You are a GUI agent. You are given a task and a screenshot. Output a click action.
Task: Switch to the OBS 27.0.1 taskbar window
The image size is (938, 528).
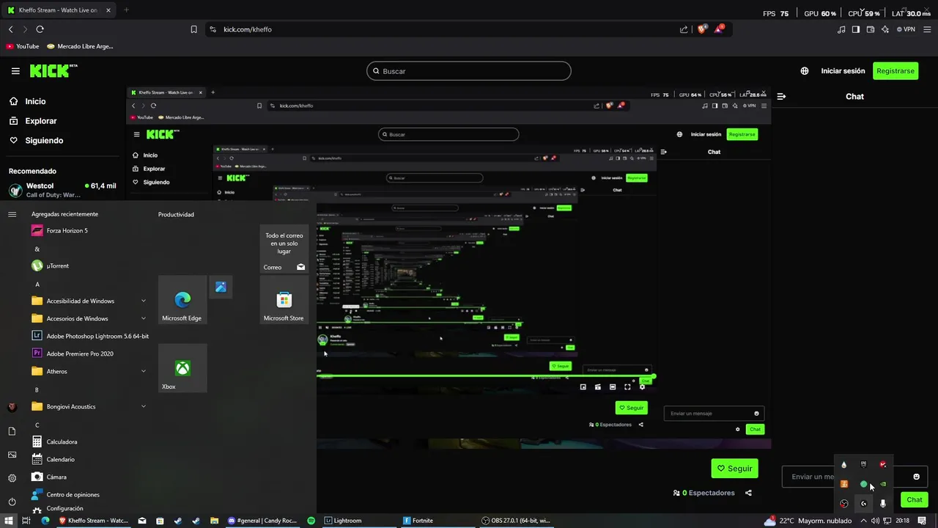pyautogui.click(x=517, y=521)
